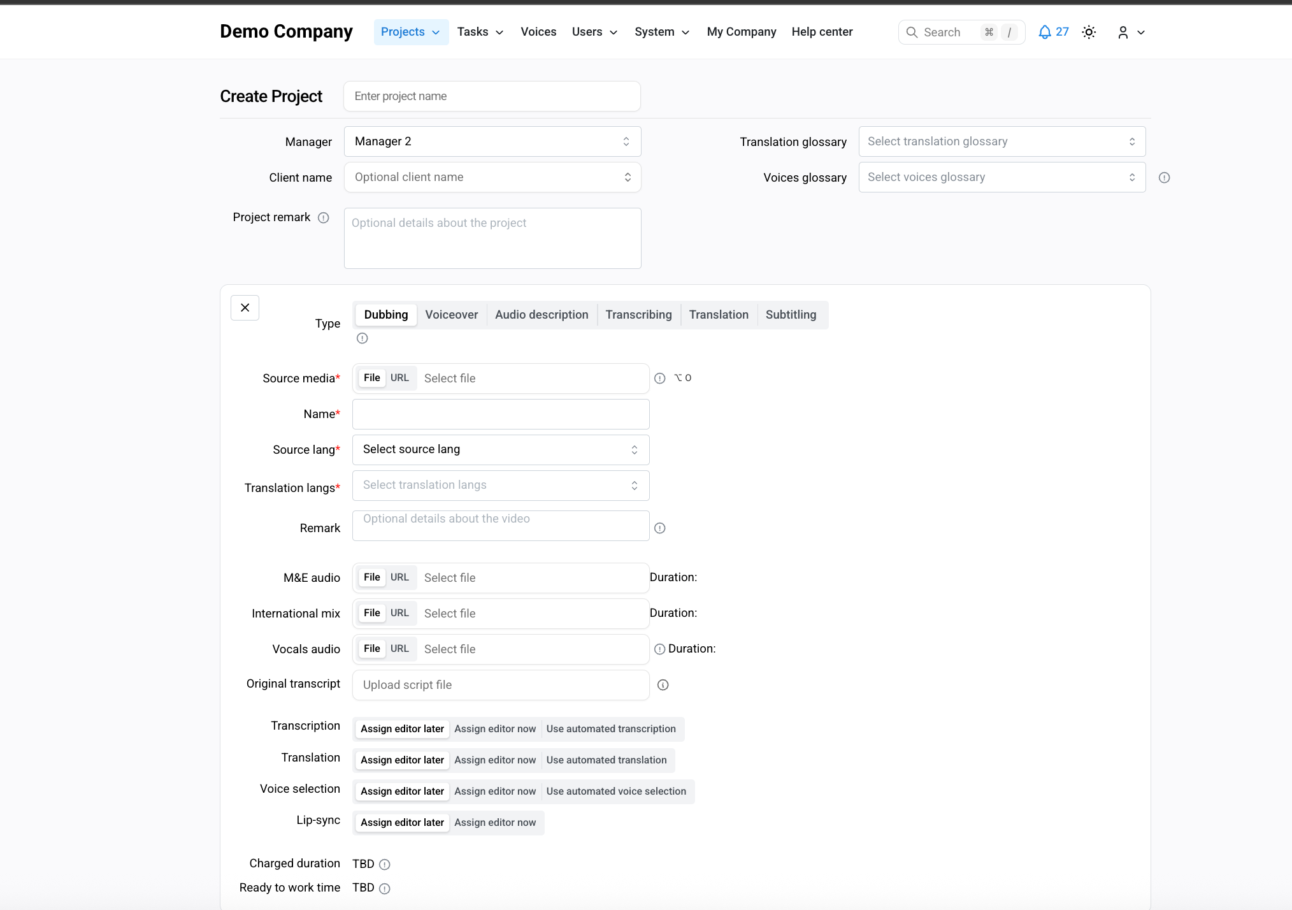Select the Audio description type tab

tap(542, 315)
